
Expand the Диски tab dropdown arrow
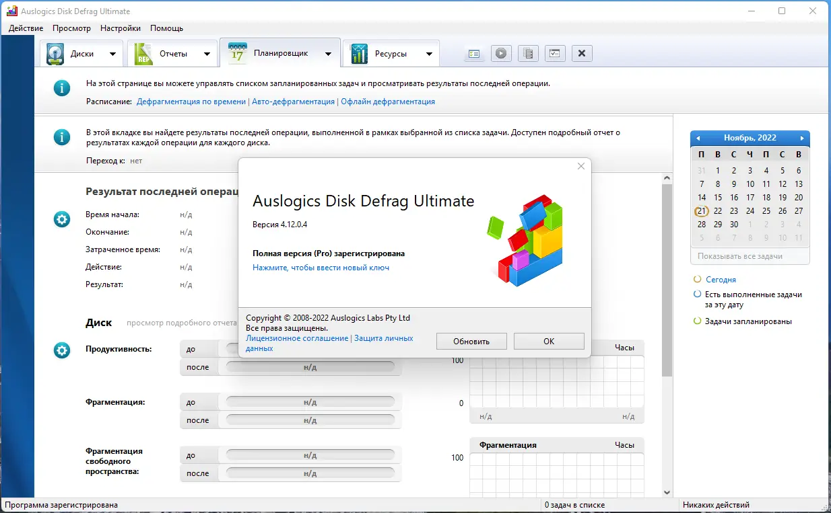112,52
